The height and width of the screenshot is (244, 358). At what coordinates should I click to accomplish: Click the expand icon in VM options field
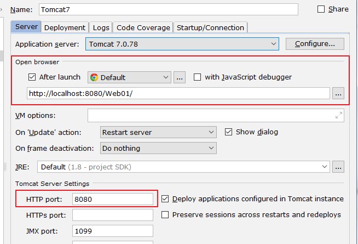339,115
